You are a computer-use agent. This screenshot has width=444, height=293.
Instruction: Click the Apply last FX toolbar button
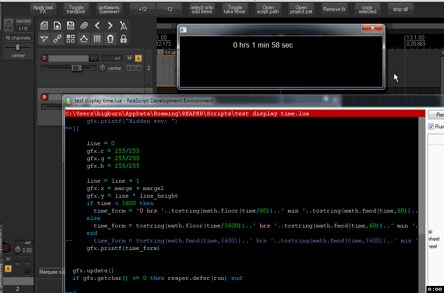click(x=43, y=9)
